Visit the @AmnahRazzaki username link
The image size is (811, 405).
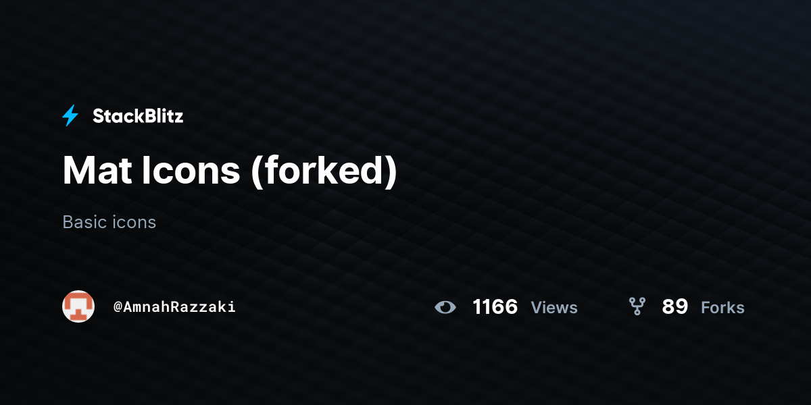pos(174,307)
